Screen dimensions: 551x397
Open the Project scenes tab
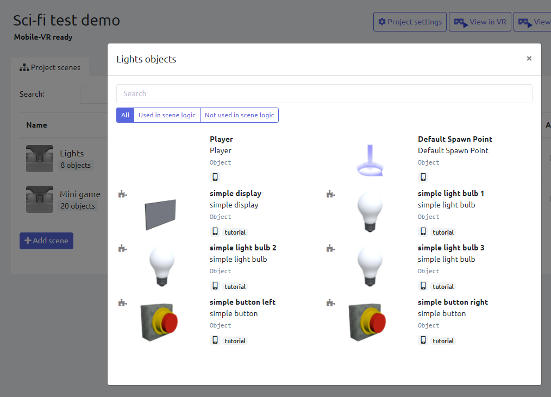point(50,68)
